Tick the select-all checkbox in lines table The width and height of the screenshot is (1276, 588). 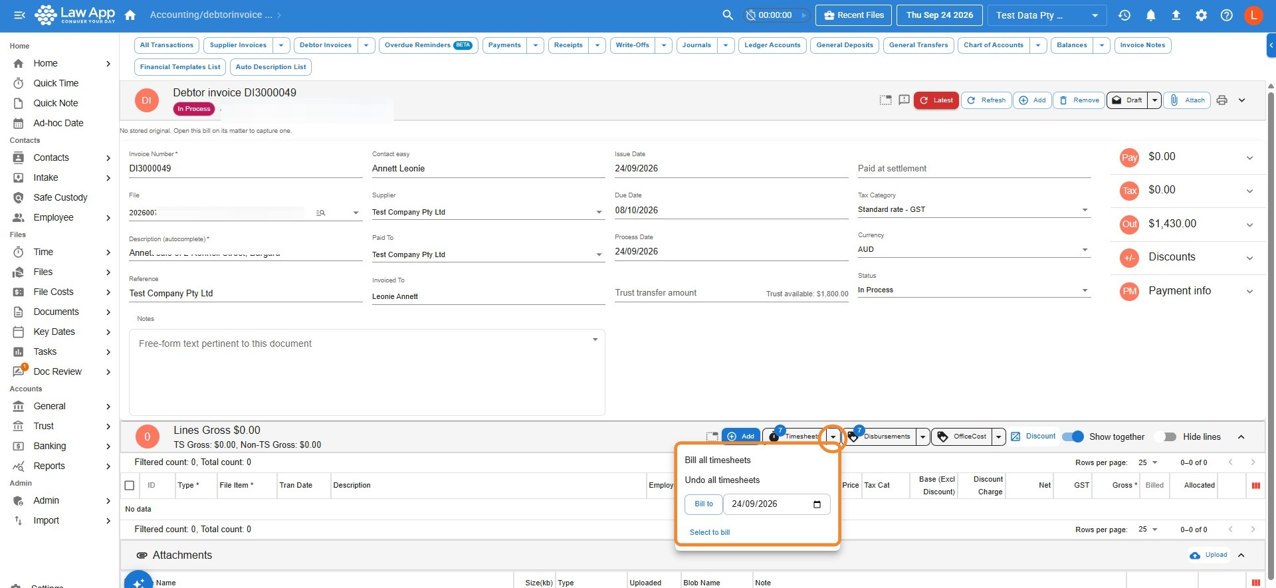pyautogui.click(x=130, y=486)
